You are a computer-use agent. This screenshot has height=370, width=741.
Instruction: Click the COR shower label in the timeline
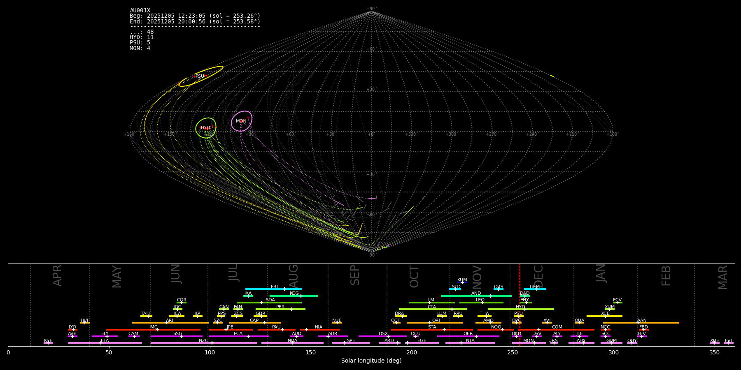coord(182,300)
